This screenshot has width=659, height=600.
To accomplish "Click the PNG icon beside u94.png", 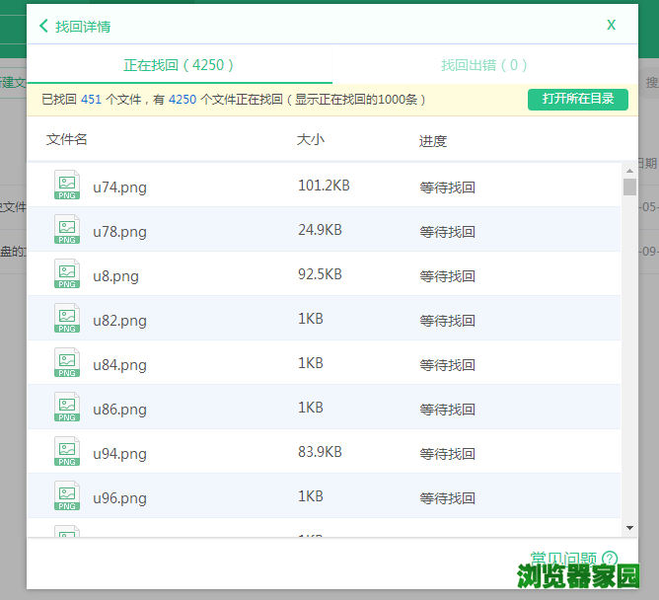I will coord(67,452).
